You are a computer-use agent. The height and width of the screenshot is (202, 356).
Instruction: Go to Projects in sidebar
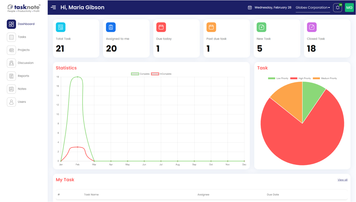(x=23, y=50)
